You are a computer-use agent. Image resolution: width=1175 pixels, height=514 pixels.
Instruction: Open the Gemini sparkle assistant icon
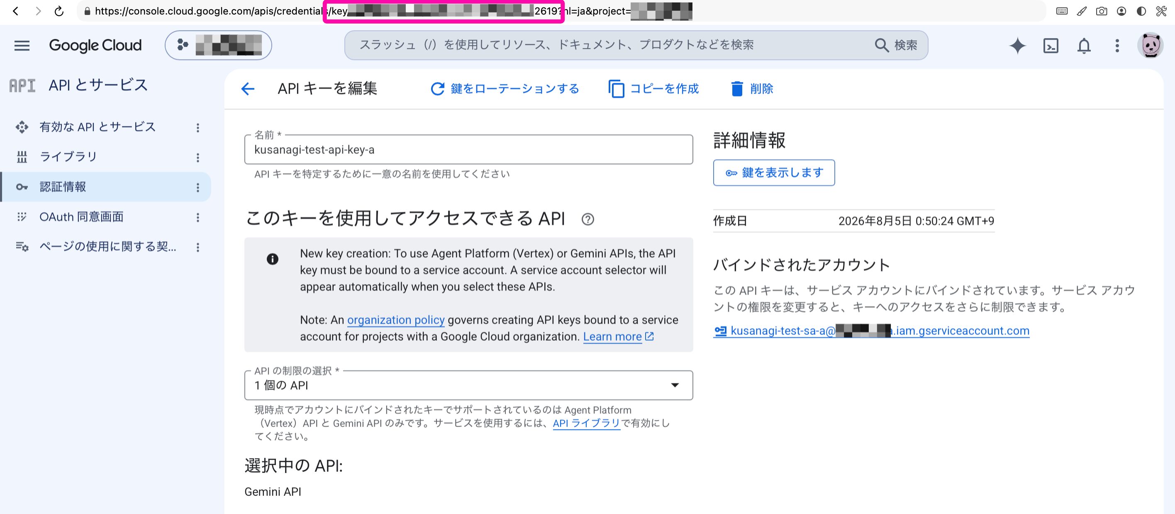click(1017, 46)
